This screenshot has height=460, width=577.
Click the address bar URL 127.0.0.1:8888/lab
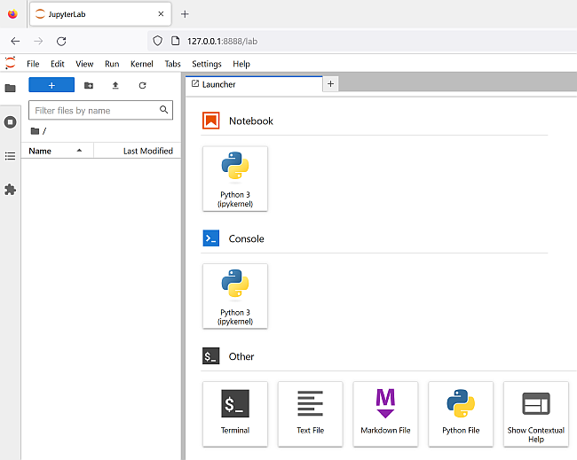click(222, 41)
